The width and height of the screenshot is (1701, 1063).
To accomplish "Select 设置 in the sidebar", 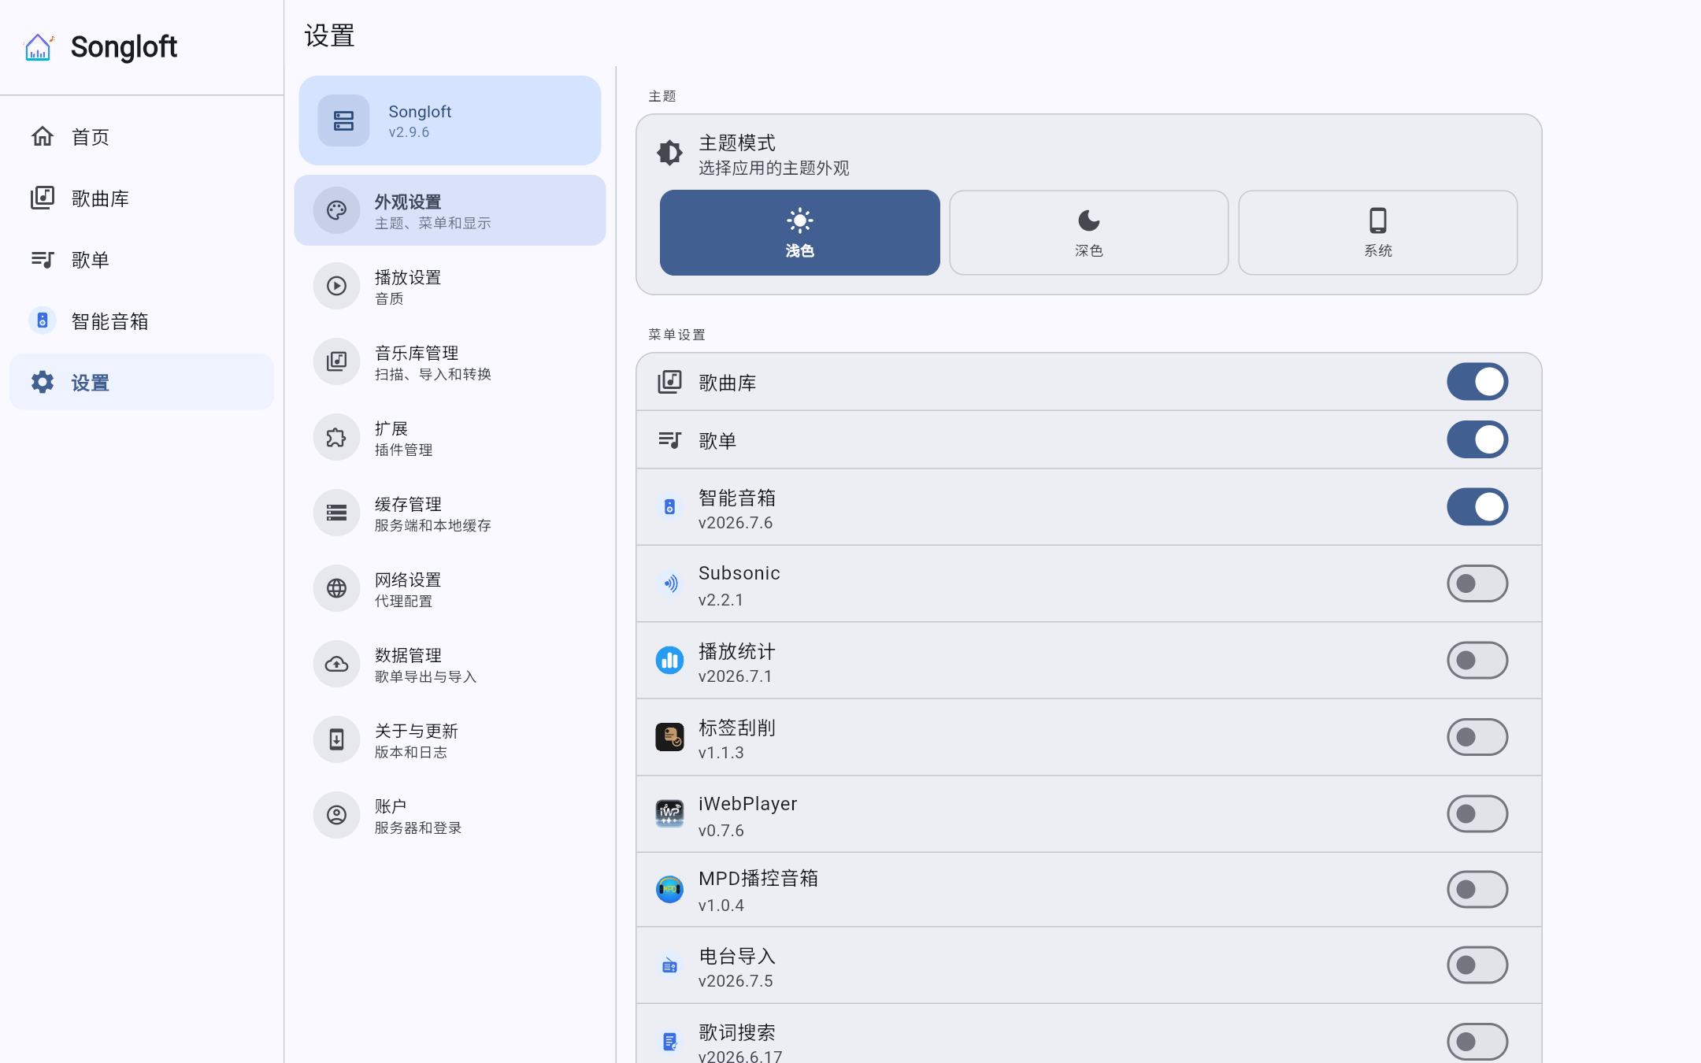I will [142, 382].
